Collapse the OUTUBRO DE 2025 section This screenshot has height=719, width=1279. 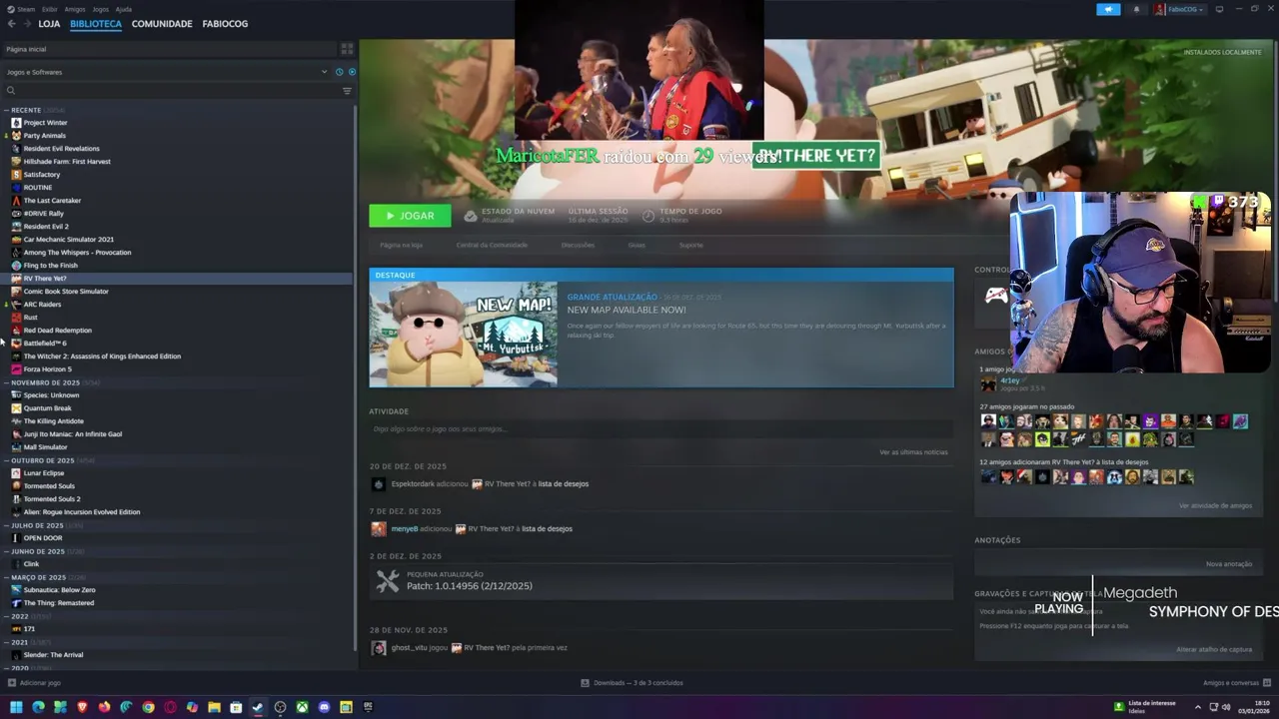pos(6,460)
